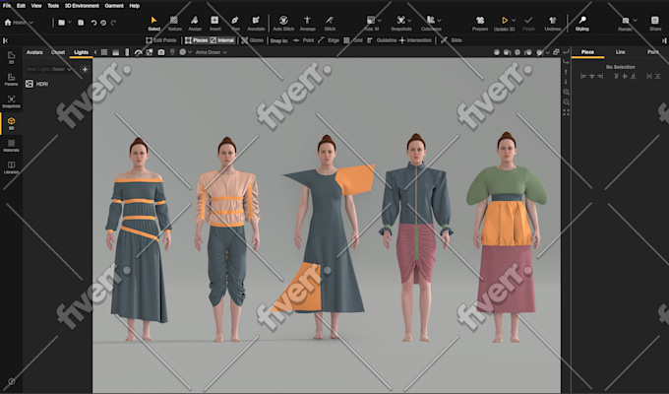Screen dimensions: 669x394
Task: Select the Stitch tool
Action: click(x=330, y=23)
